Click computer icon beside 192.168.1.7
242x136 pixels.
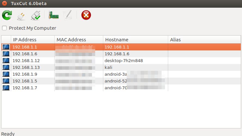coord(6,88)
